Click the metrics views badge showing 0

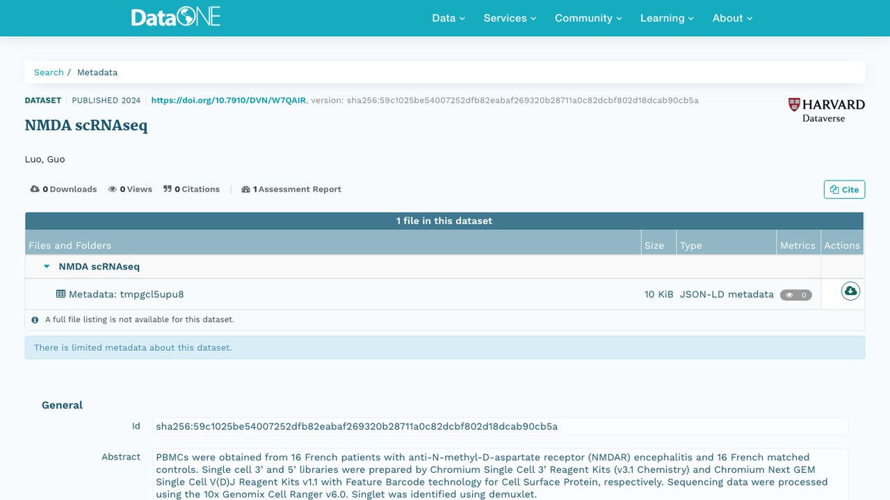[x=796, y=295]
